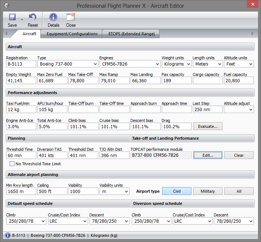
Task: Click the empty Take-Off time field
Action: point(114,109)
